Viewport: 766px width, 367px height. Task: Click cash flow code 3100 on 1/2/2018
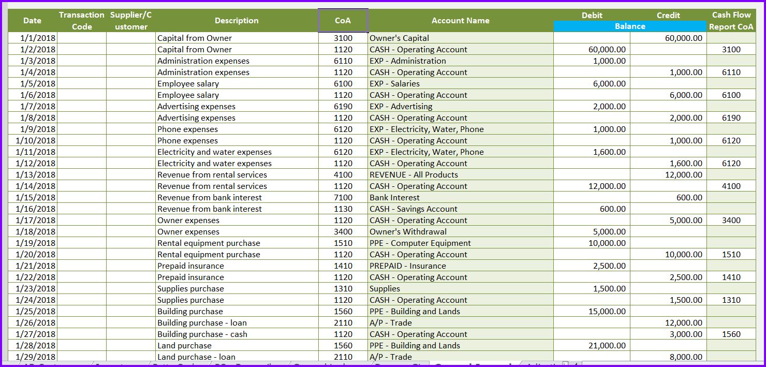tap(731, 49)
